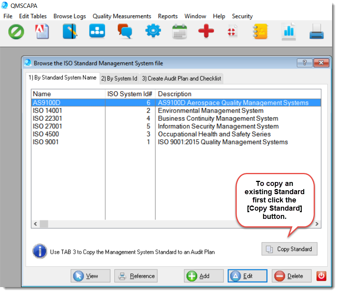Click the green circle-slash toolbar icon

pyautogui.click(x=16, y=31)
